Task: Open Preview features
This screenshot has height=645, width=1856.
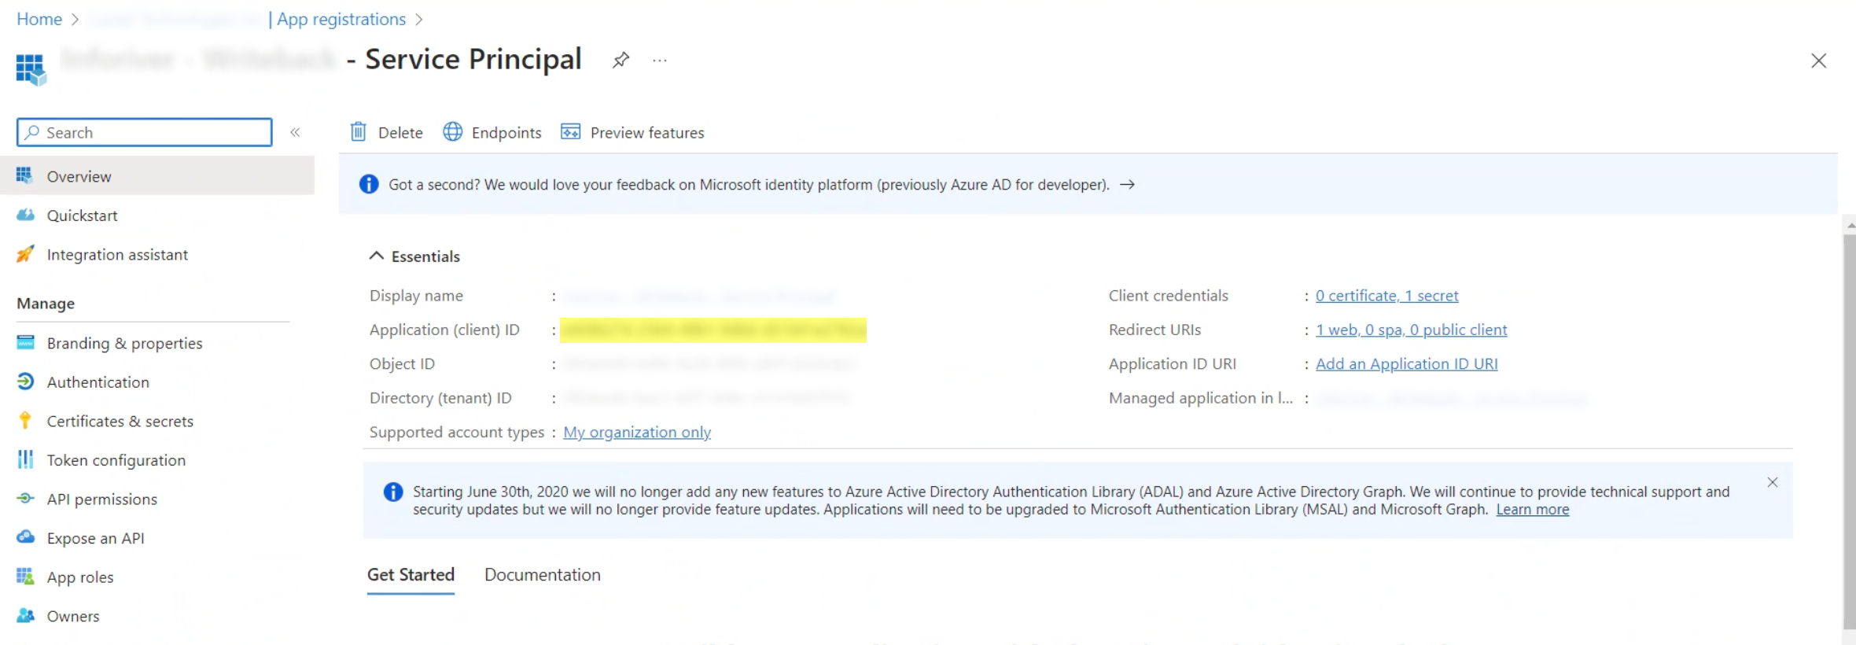Action: pos(632,132)
